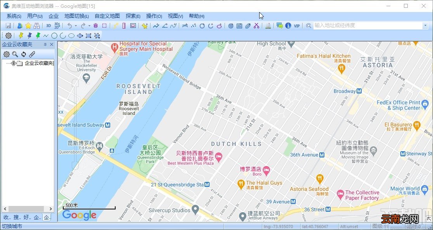The image size is (433, 230).
Task: Open the chat messages icon
Action: tap(280, 26)
